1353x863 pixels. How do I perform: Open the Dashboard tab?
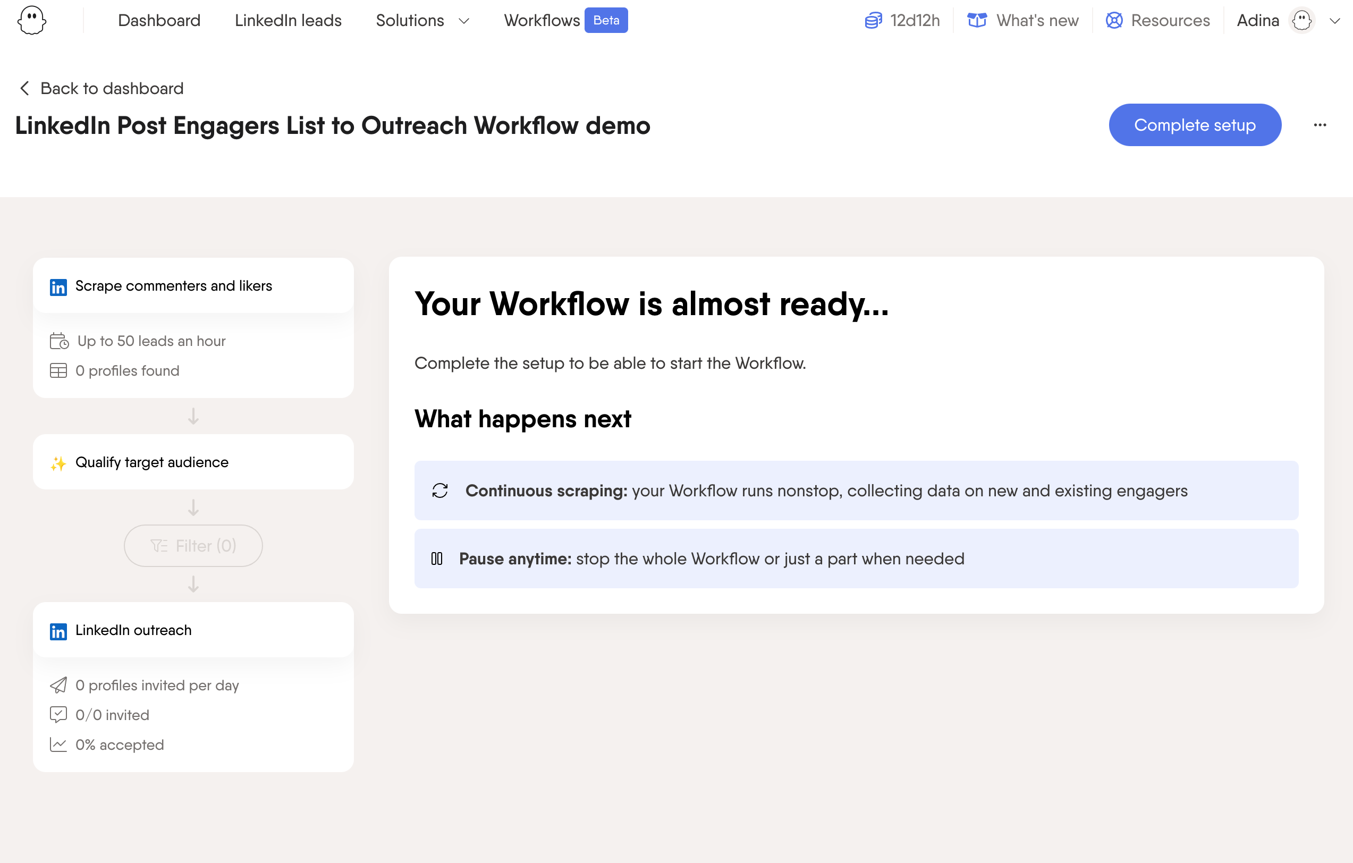[159, 21]
